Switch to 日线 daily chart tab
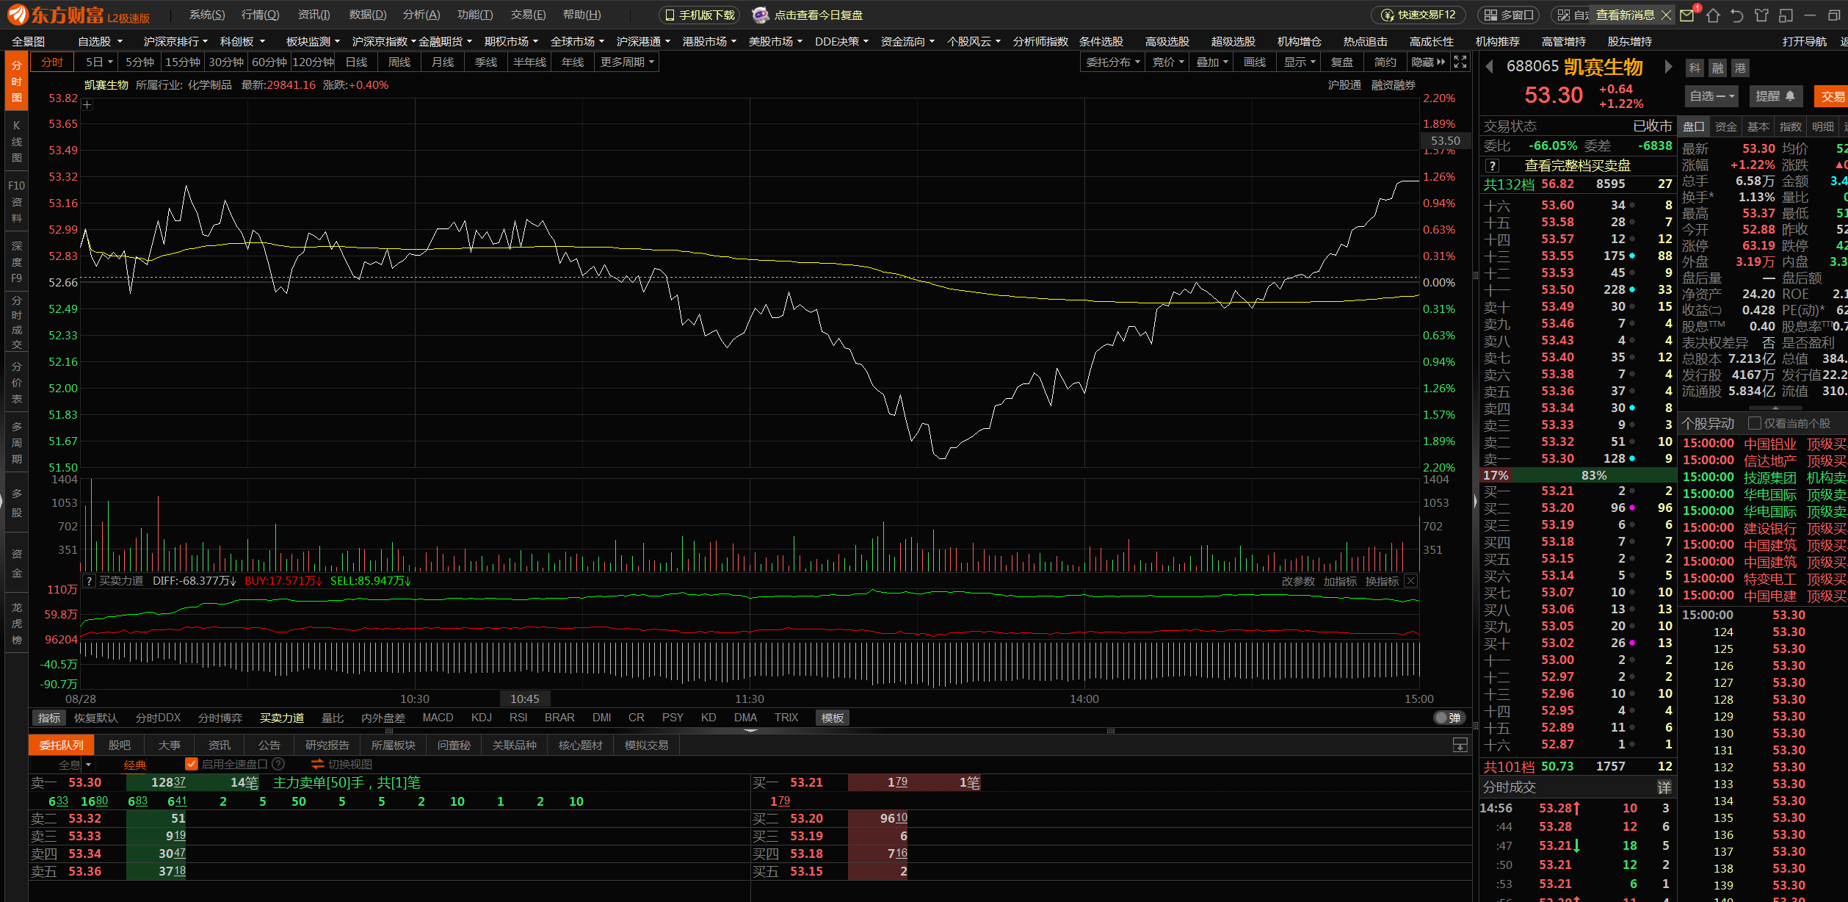 (x=356, y=62)
